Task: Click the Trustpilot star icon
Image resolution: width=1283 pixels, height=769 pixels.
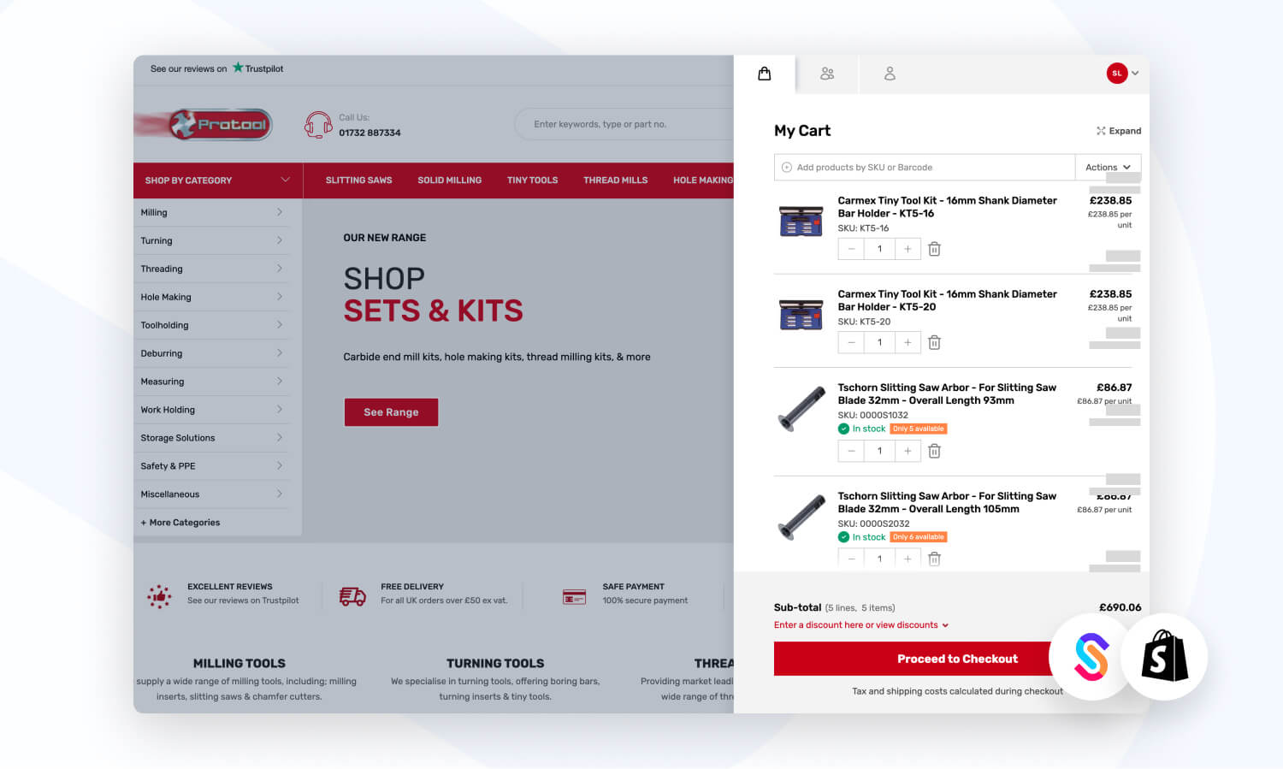Action: coord(238,68)
